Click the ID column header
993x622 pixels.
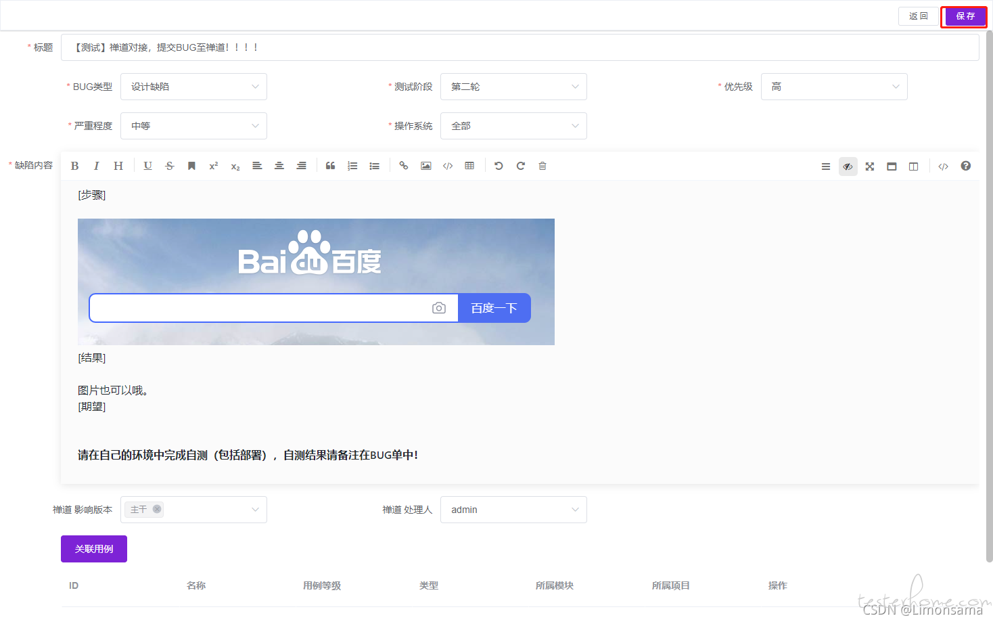click(x=74, y=585)
